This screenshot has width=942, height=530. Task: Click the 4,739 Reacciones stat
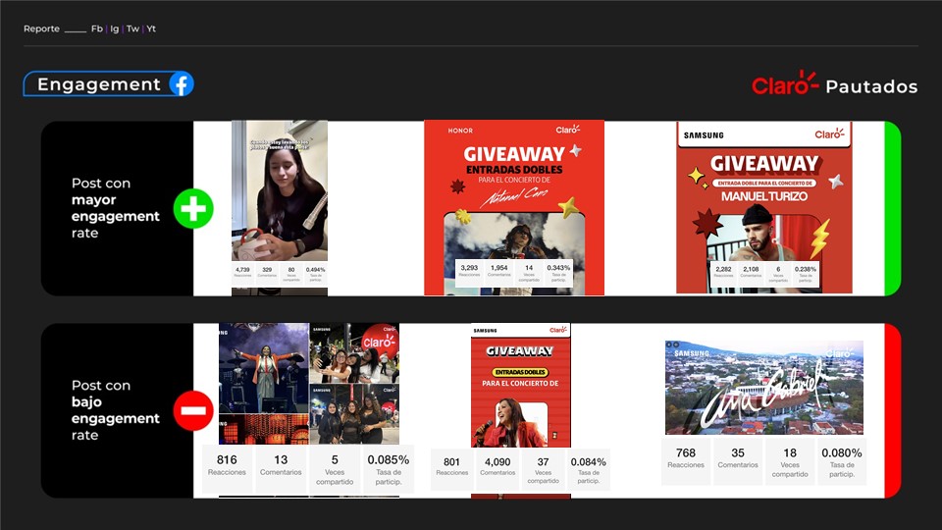(x=242, y=273)
